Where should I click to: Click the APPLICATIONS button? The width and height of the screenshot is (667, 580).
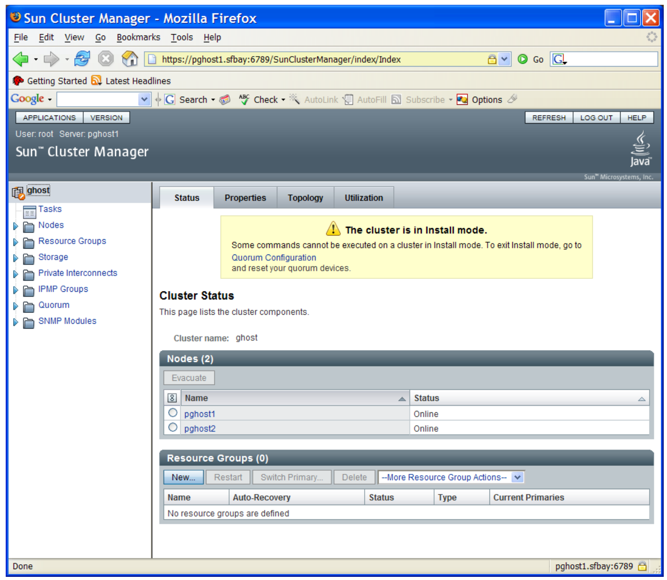(x=49, y=118)
